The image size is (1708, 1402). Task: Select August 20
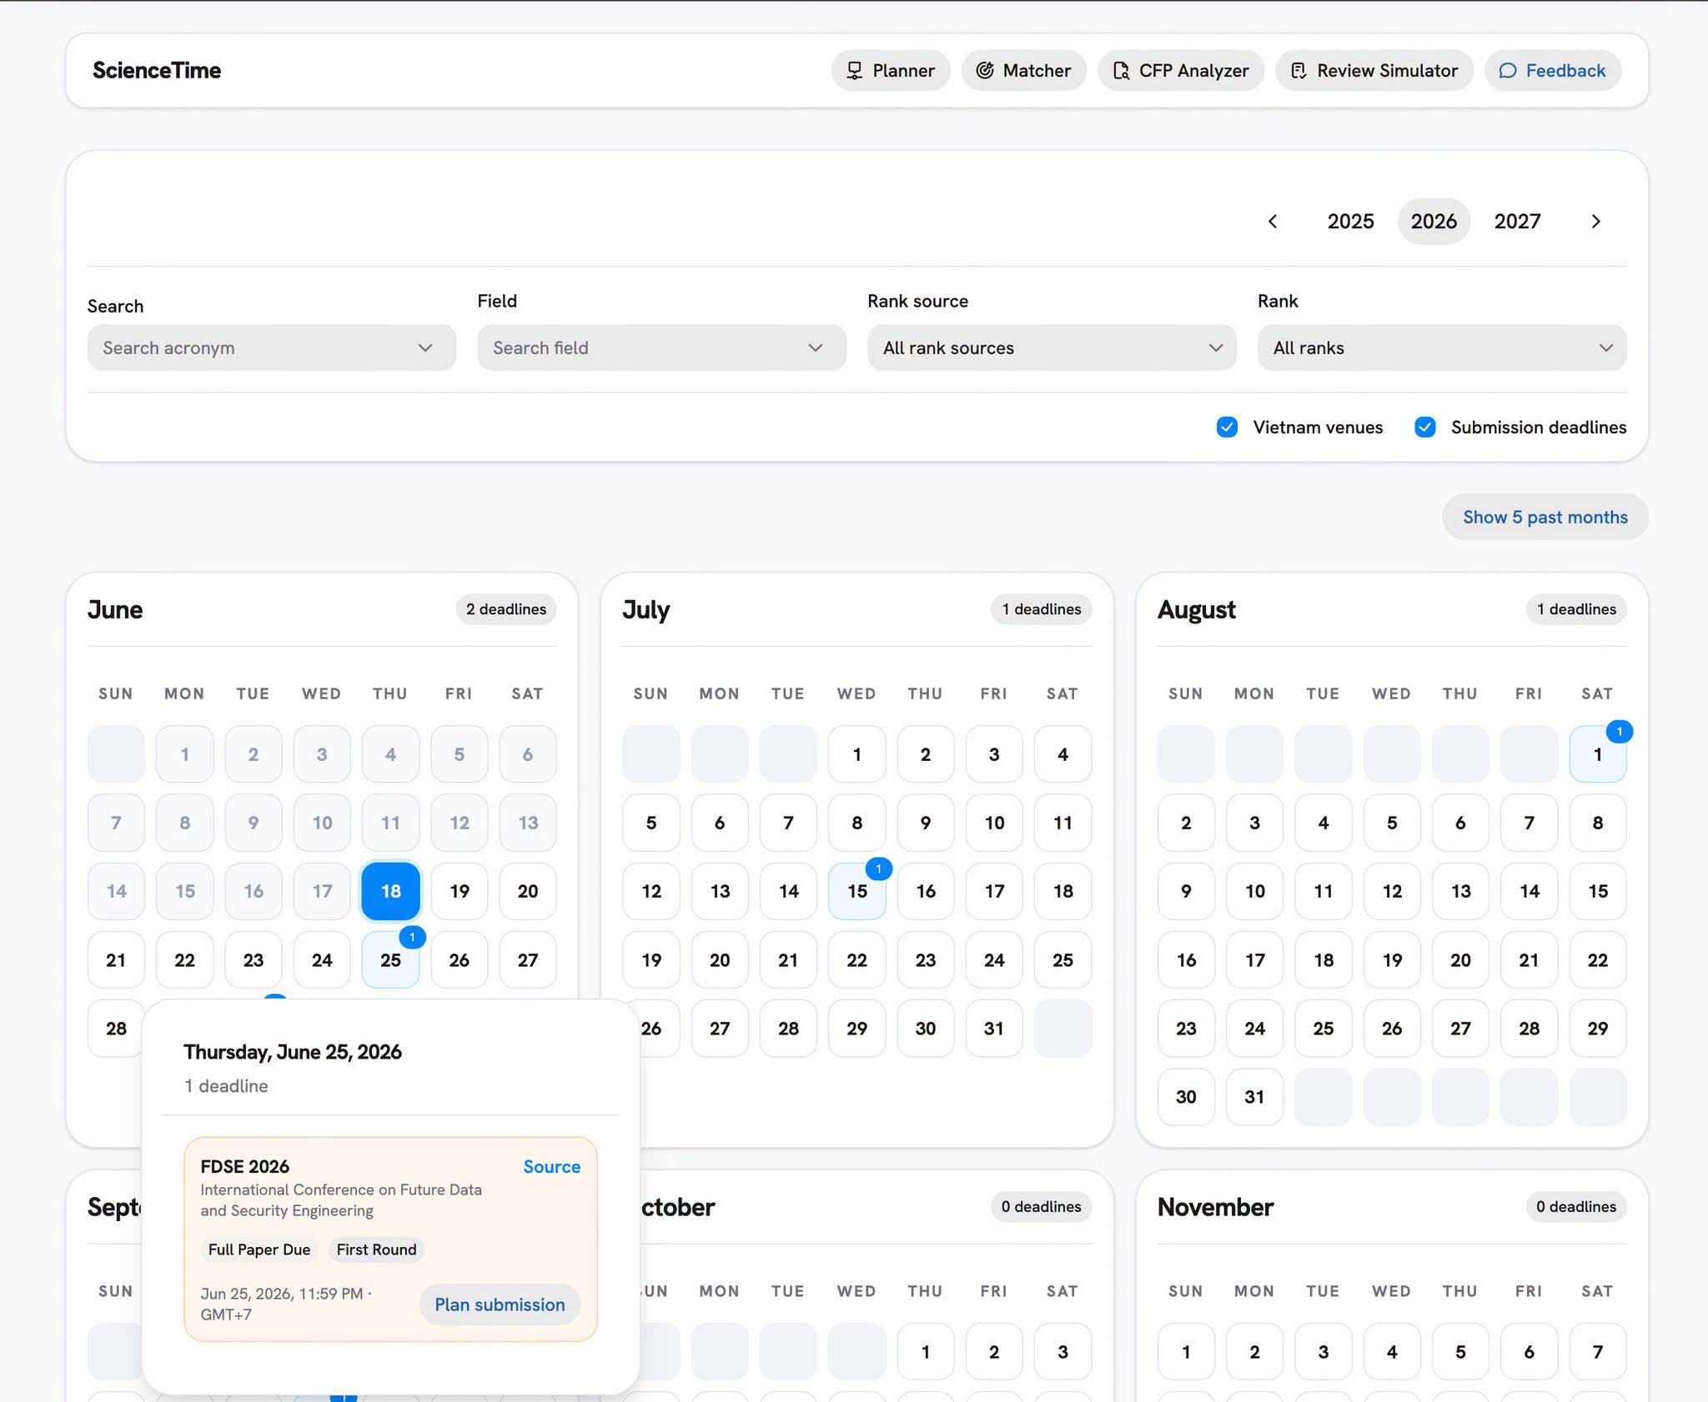pos(1460,960)
